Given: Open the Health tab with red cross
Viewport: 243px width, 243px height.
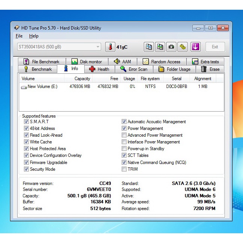Looking at the screenshot, I should click(99, 69).
